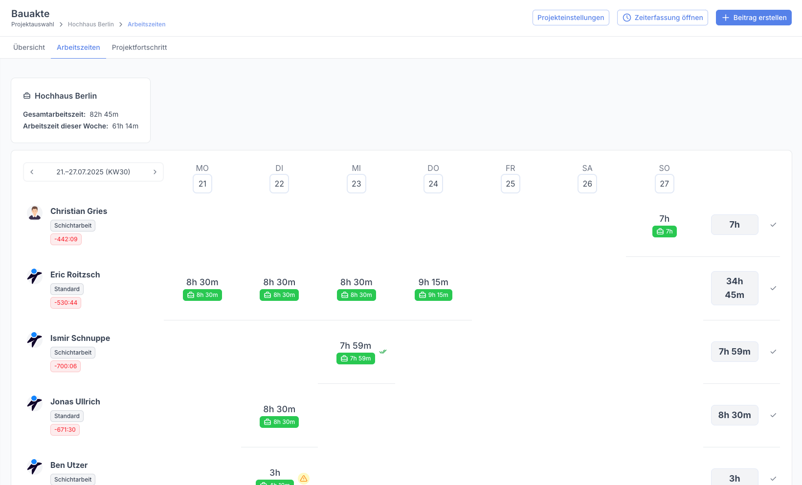
Task: Select Saturday day 26
Action: tap(587, 184)
